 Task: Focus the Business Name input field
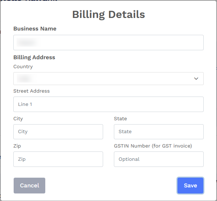(108, 42)
